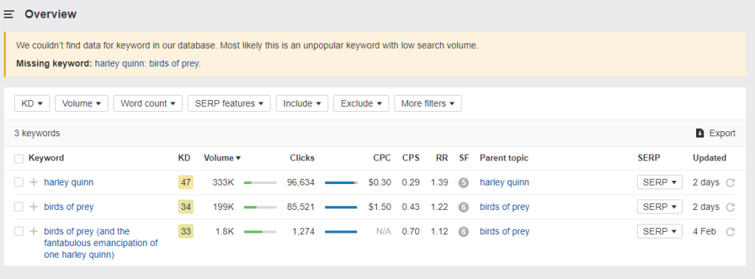Open harley quinn parent topic link
The image size is (755, 279).
point(504,183)
